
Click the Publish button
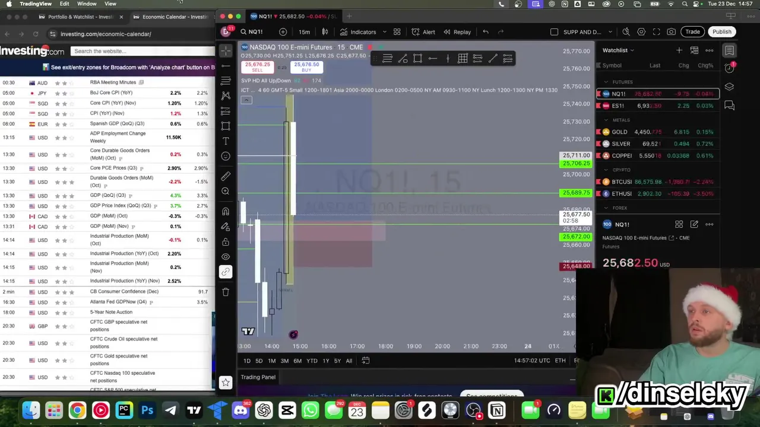click(722, 32)
